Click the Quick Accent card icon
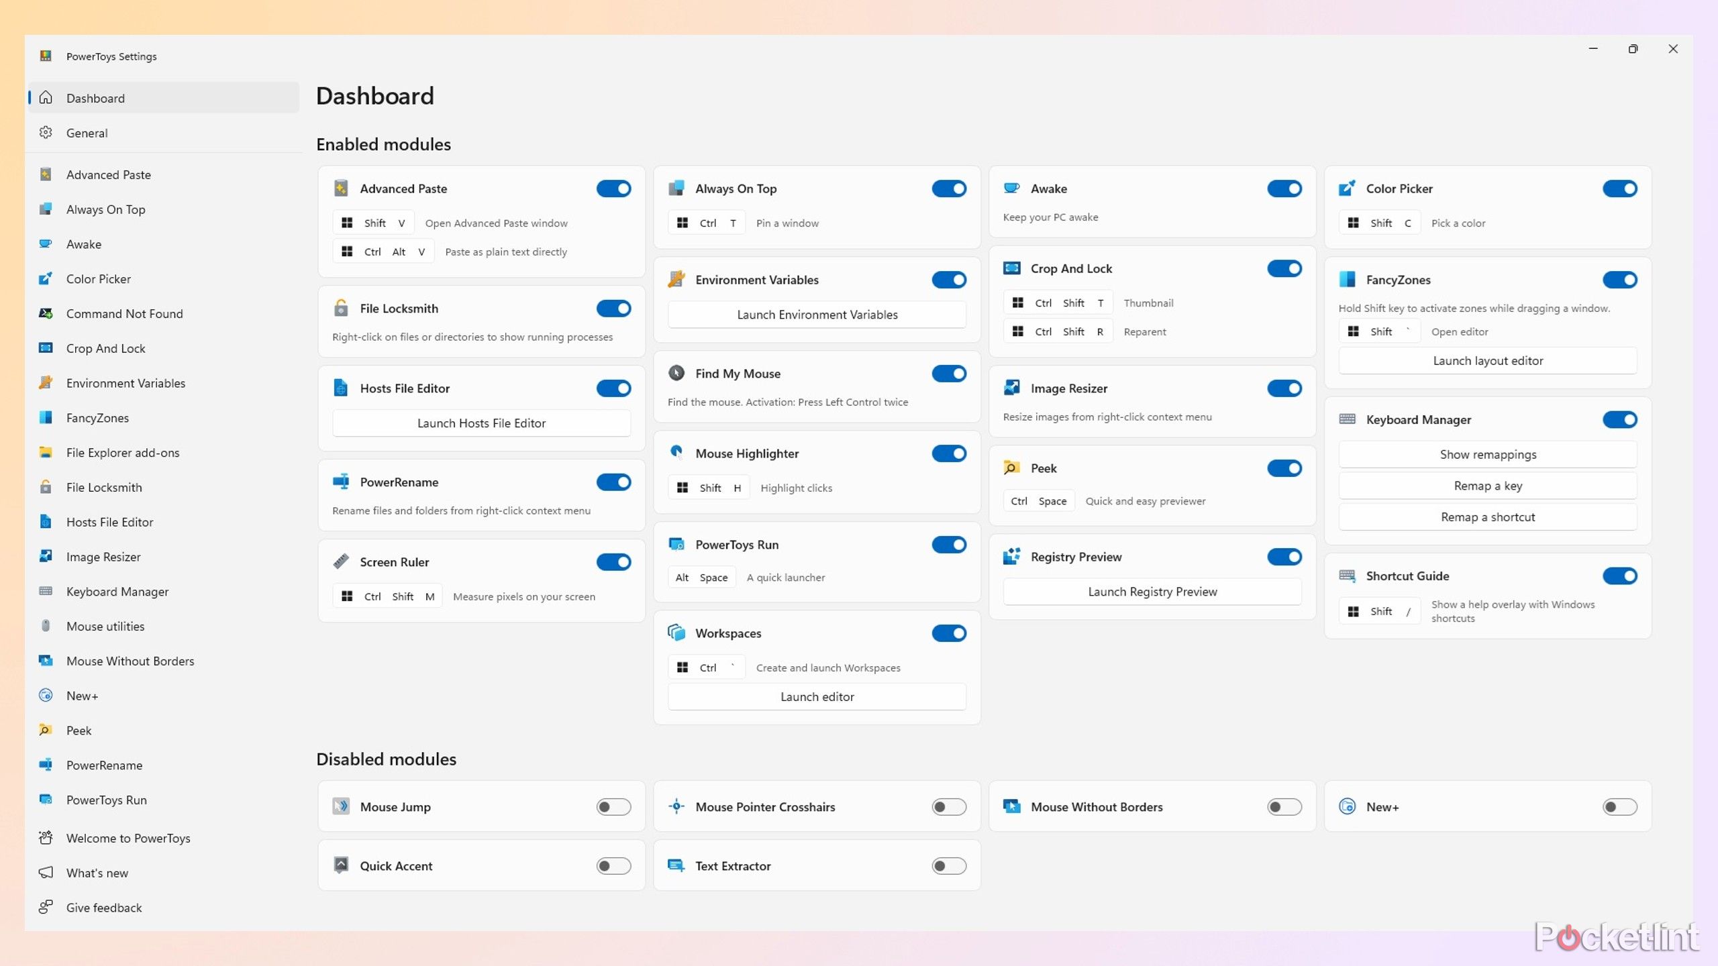 341,866
